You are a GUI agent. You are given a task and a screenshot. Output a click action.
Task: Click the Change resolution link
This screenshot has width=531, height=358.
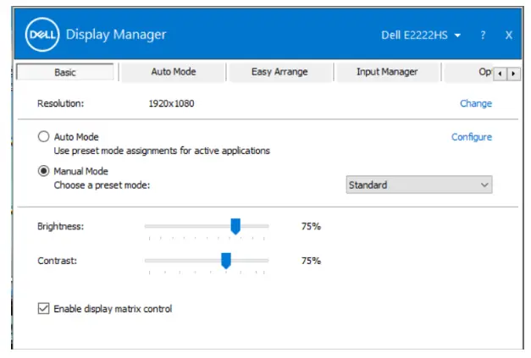(475, 103)
